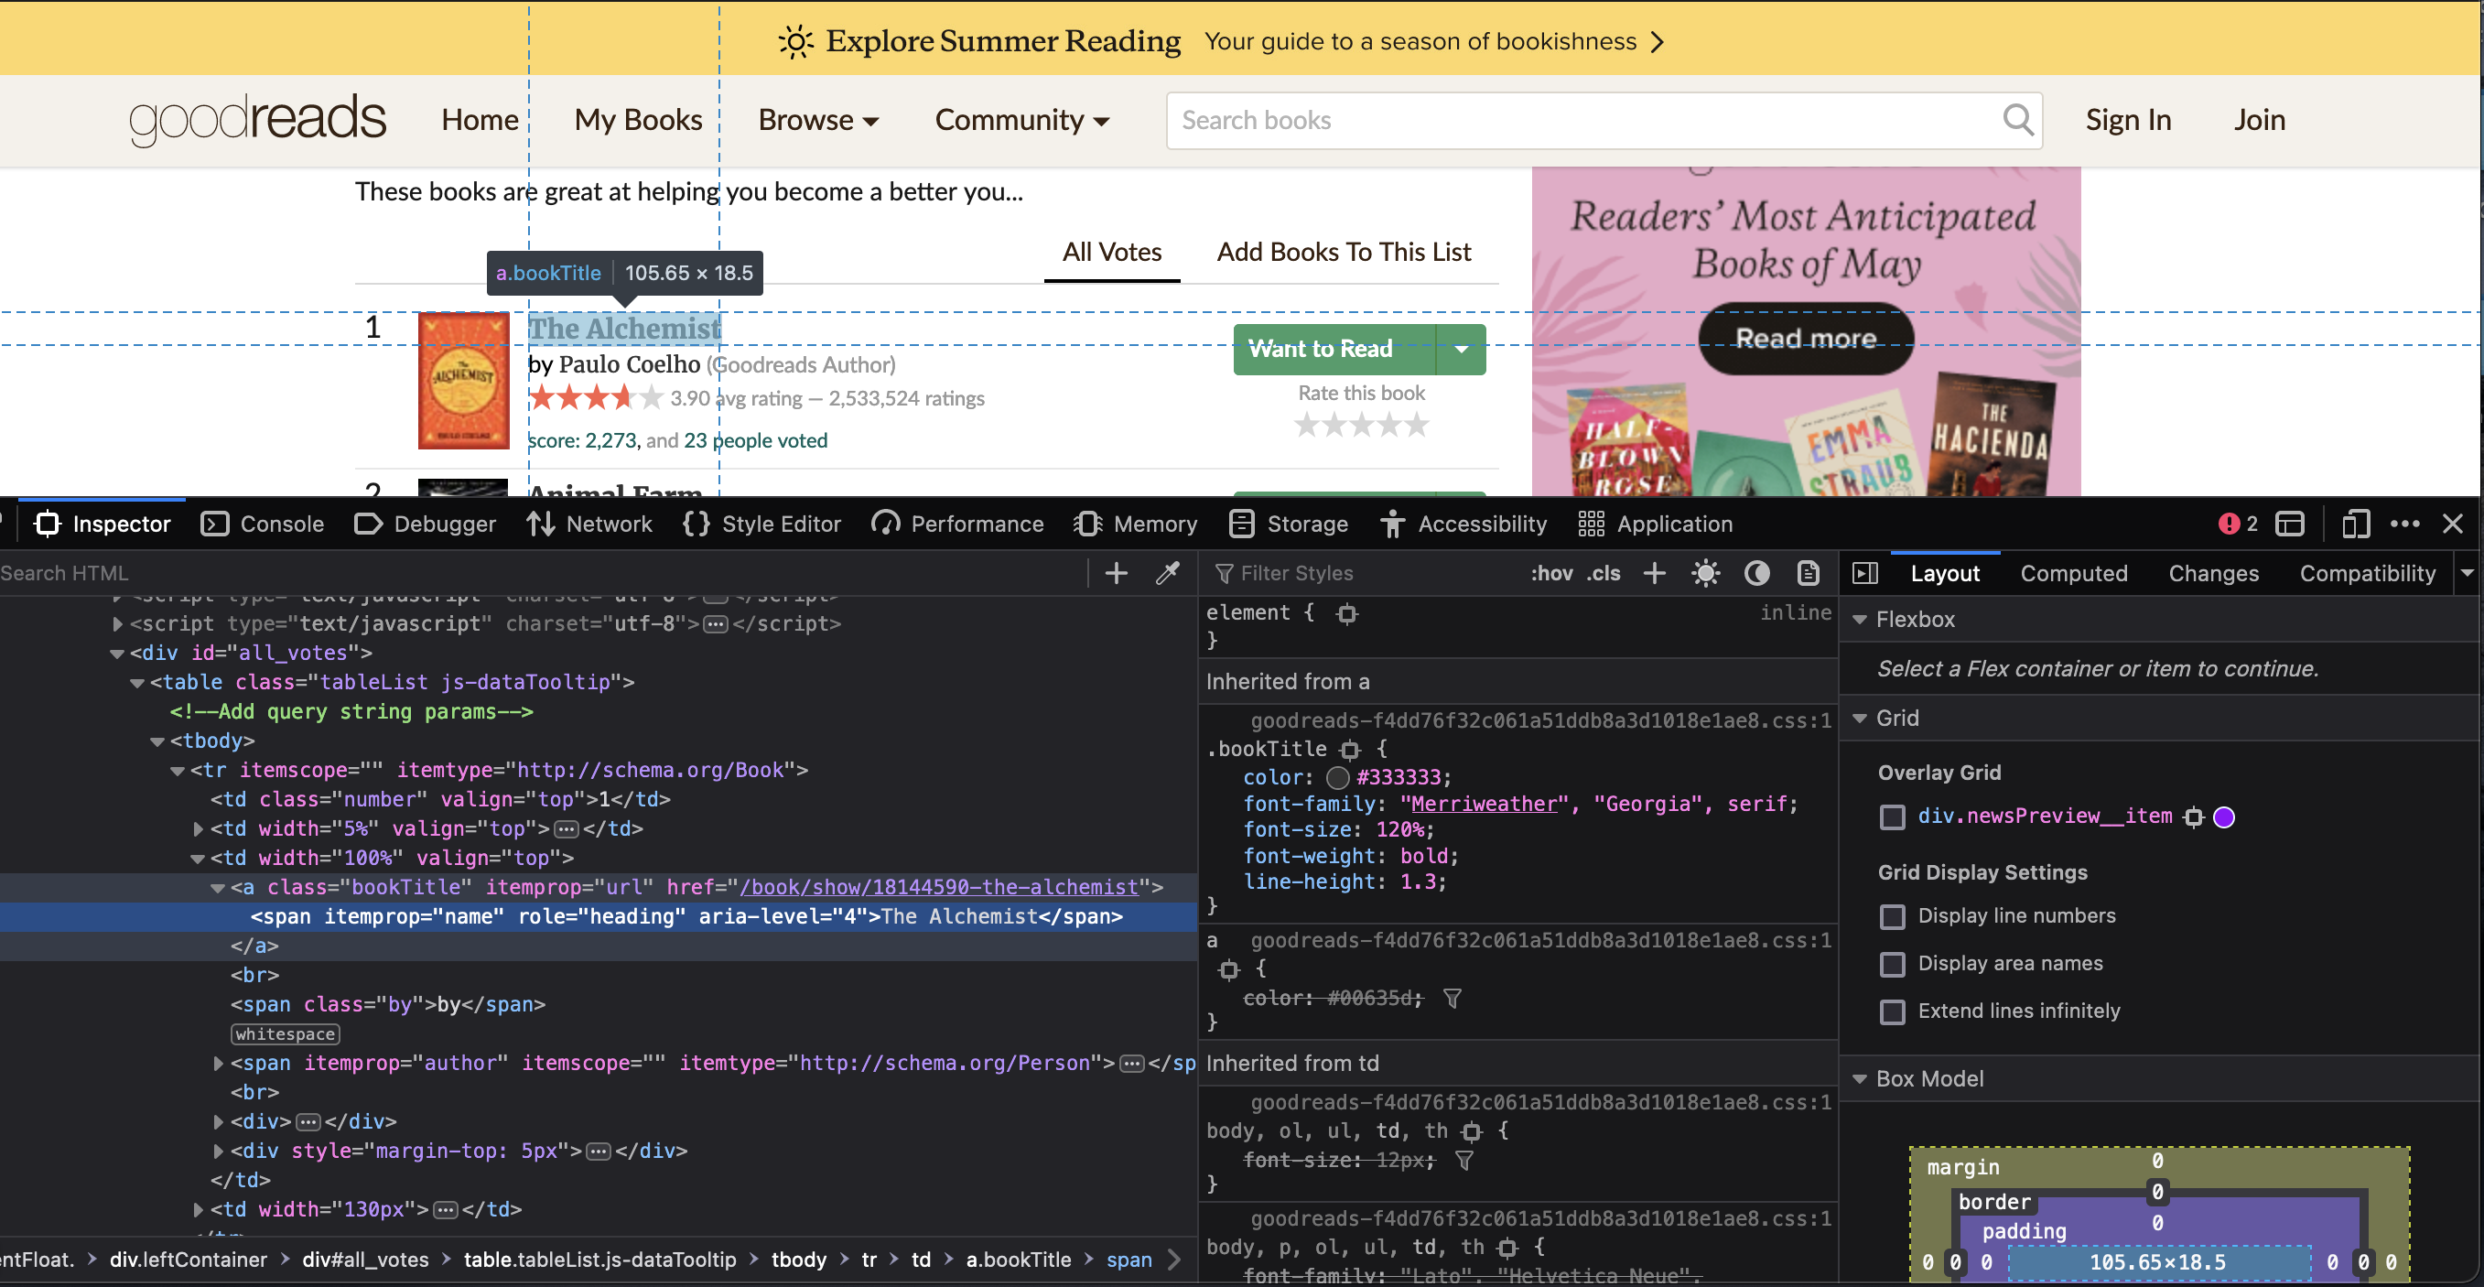Screen dimensions: 2484x1287
Task: Toggle dark color scheme simulation icon
Action: (x=1756, y=574)
